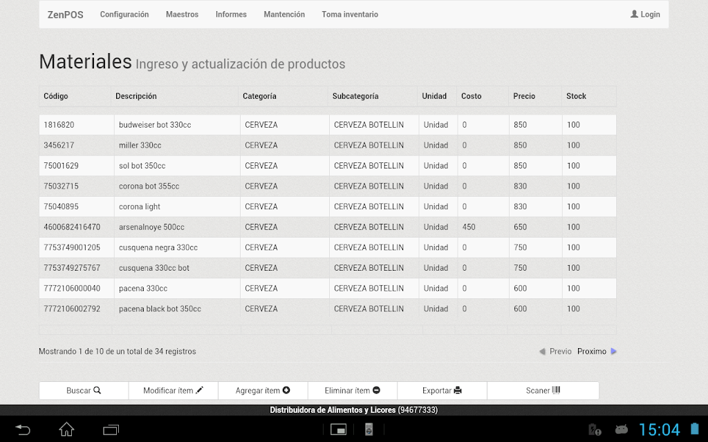Click the Modificar ítem button

tap(174, 391)
